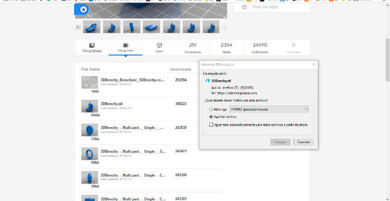Click the cdn.thingiverse.com source text
390x201 pixels.
pyautogui.click(x=236, y=93)
